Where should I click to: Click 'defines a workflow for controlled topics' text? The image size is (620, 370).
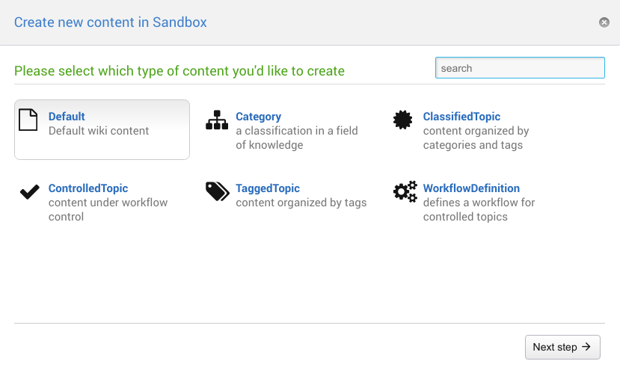[479, 209]
